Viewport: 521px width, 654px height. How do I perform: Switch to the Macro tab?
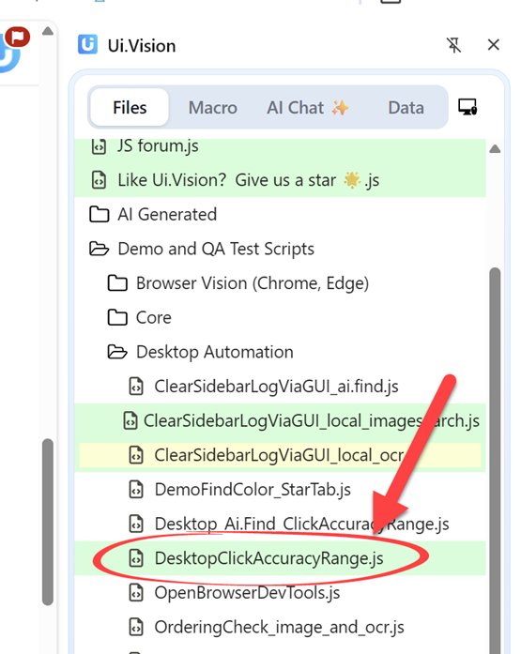tap(213, 108)
